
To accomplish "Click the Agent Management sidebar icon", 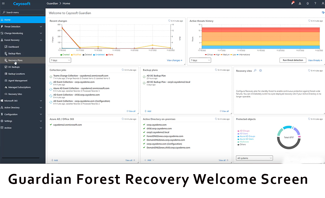I will point(6,80).
